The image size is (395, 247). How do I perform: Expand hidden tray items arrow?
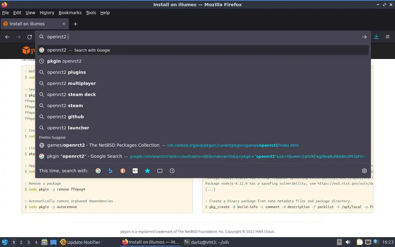coord(339,242)
